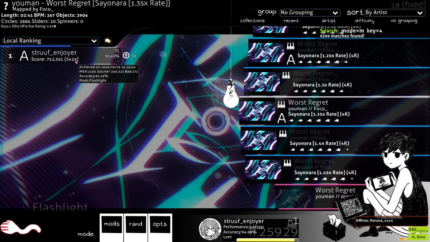Click the Flashlight mod text at bottom left
Image resolution: width=430 pixels, height=242 pixels.
(x=60, y=207)
